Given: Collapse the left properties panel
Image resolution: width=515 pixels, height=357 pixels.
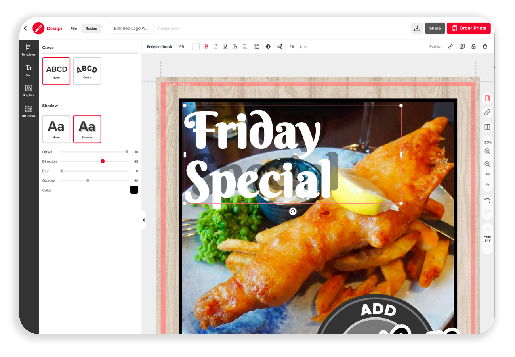Looking at the screenshot, I should pyautogui.click(x=143, y=220).
